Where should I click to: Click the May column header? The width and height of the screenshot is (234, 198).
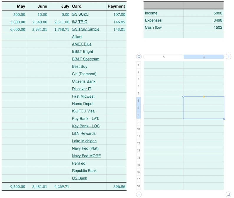pos(21,6)
